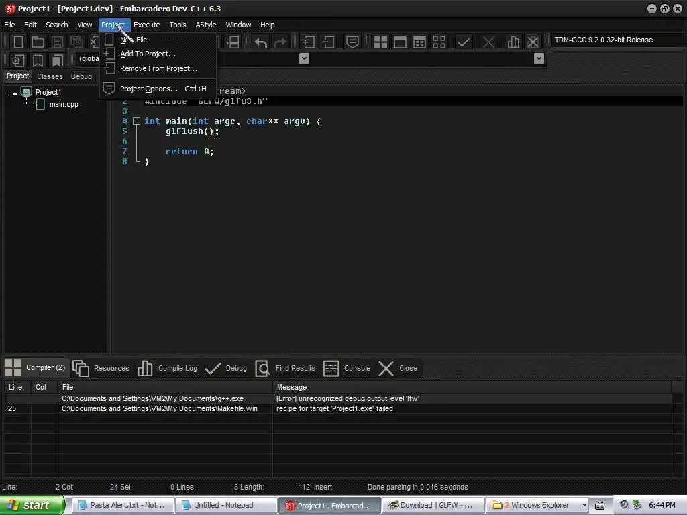The width and height of the screenshot is (687, 515).
Task: Click the New source file toolbar icon
Action: point(18,42)
